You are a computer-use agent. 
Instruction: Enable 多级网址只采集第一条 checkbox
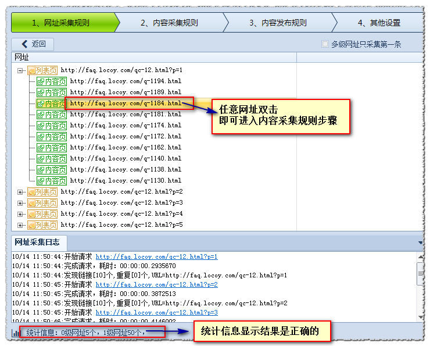click(325, 44)
